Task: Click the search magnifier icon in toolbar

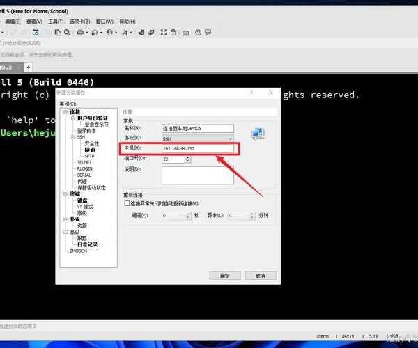Action: click(68, 32)
